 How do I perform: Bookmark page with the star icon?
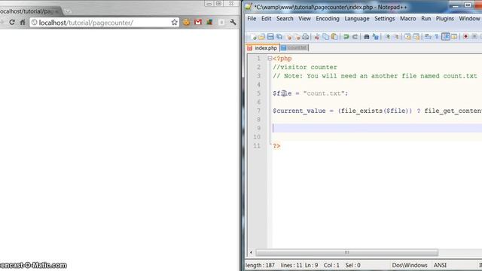coord(174,22)
